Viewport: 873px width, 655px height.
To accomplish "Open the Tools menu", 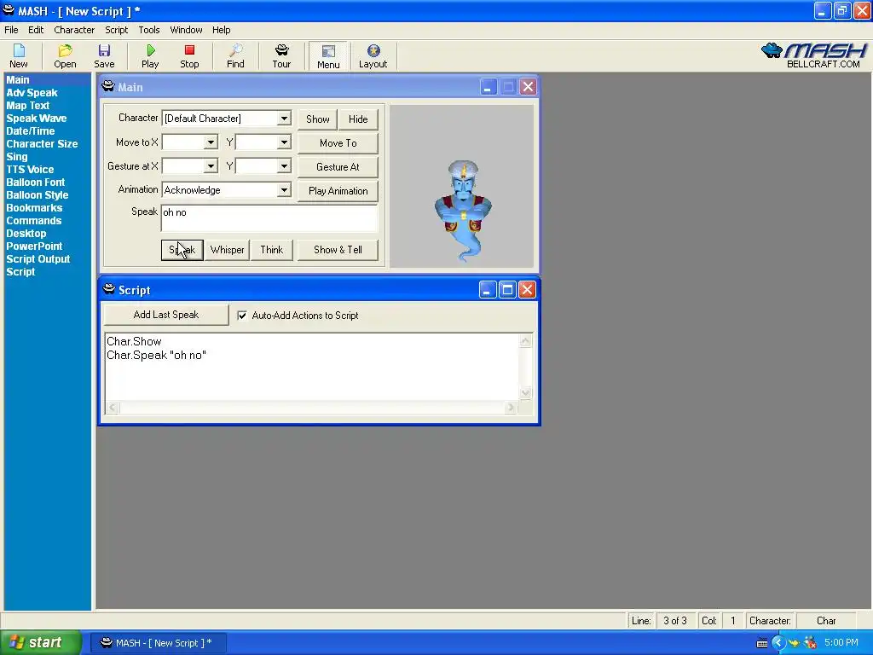I will point(148,30).
